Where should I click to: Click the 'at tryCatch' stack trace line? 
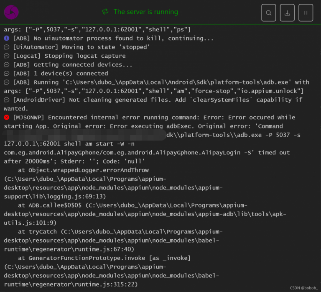(x=120, y=232)
